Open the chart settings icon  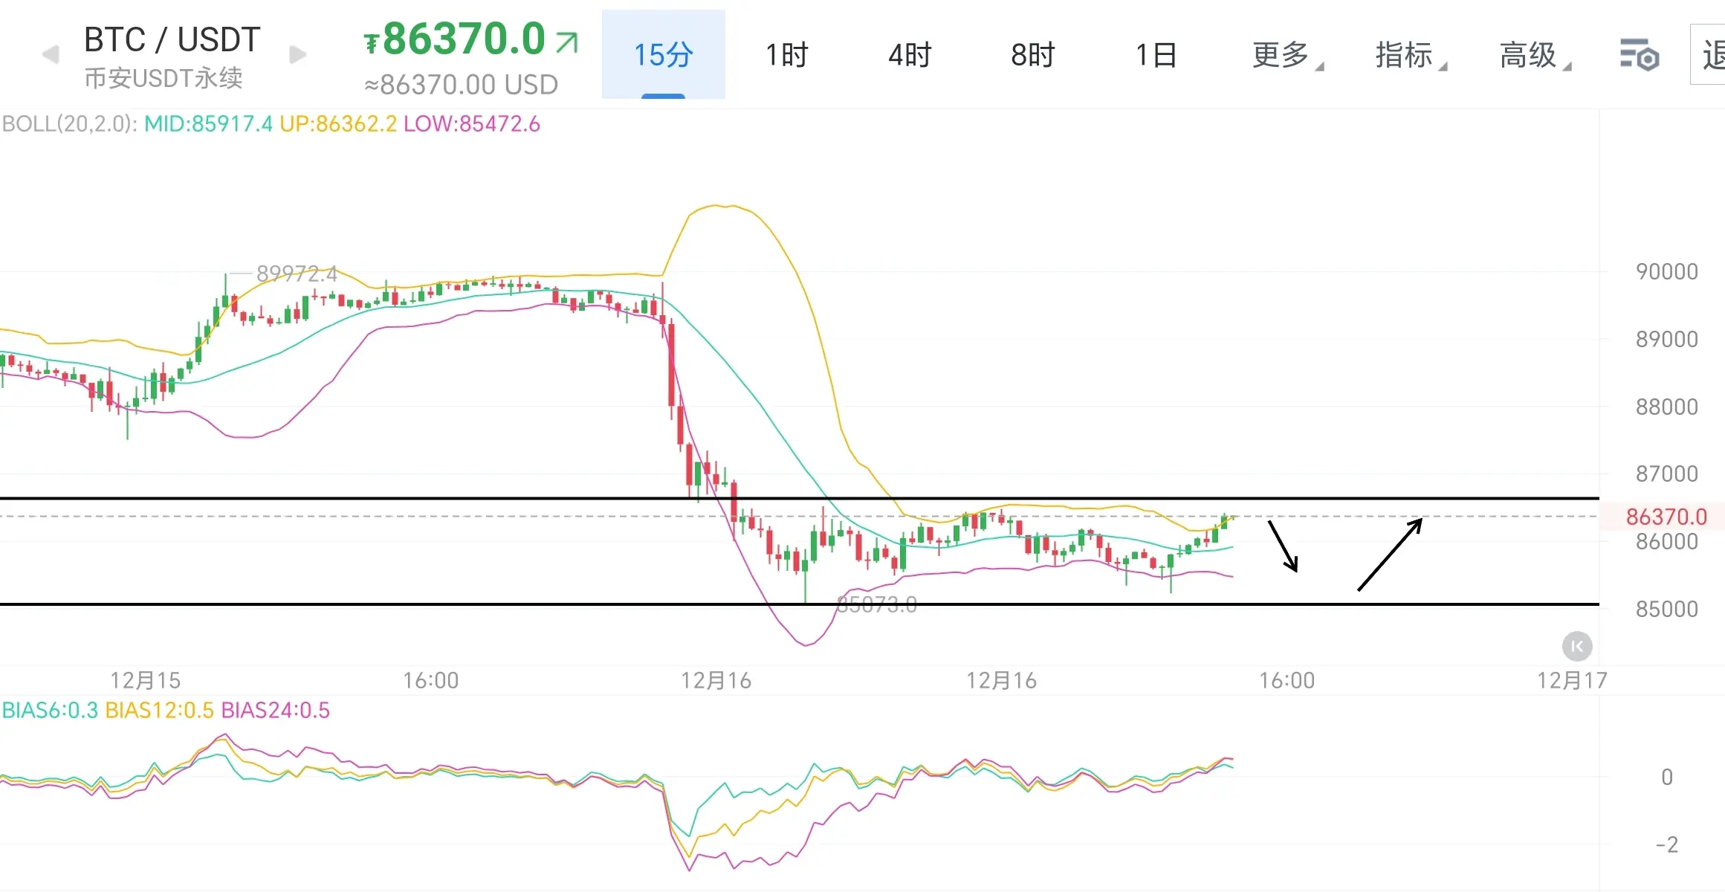coord(1639,56)
